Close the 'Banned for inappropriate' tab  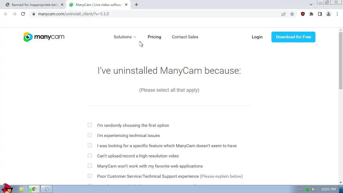coord(62,5)
